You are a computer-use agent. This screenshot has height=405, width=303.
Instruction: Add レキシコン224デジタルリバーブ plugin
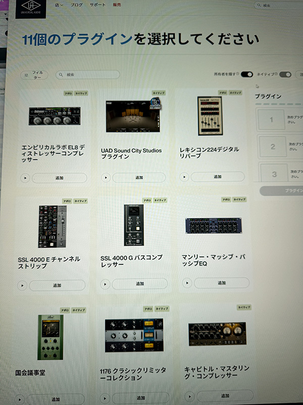tap(218, 177)
